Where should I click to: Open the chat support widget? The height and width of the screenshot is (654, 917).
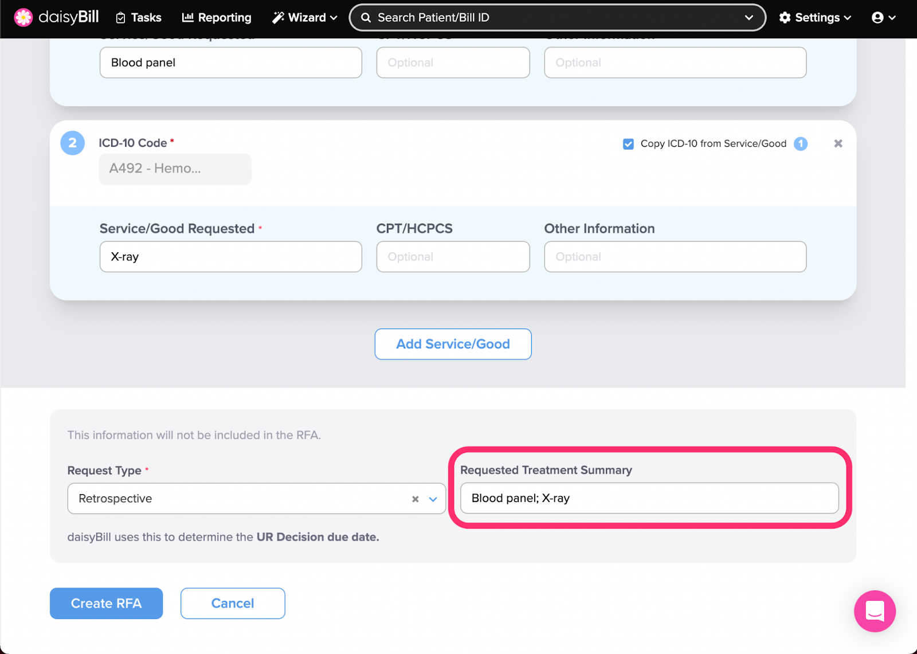pos(875,611)
